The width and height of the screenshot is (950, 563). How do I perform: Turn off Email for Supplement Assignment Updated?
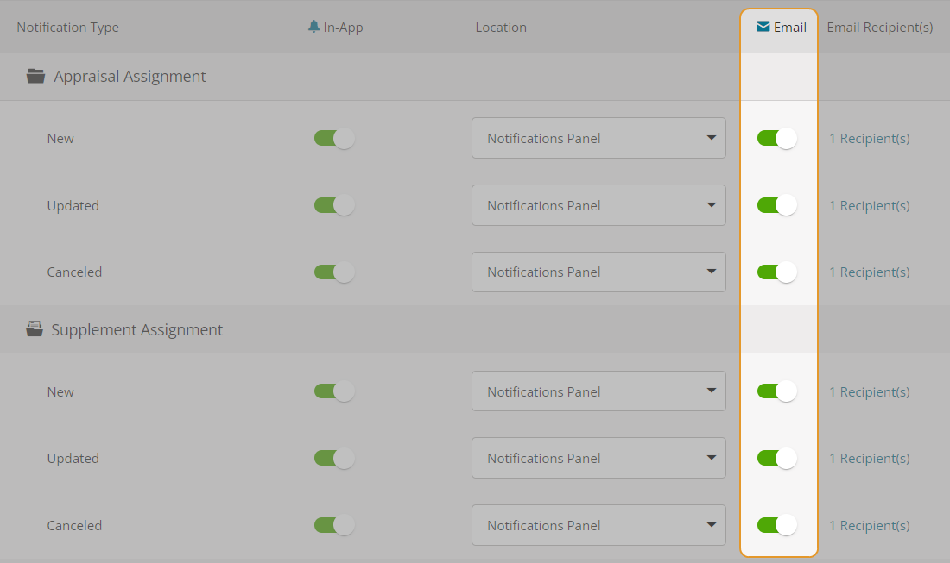pyautogui.click(x=777, y=459)
